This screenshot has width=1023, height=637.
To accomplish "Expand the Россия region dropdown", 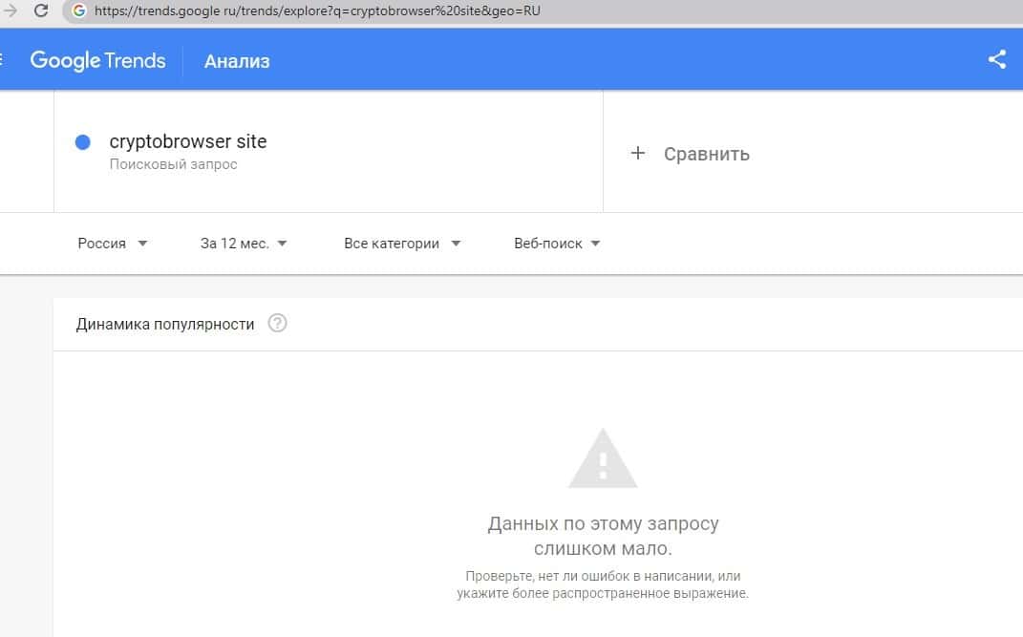I will tap(113, 244).
